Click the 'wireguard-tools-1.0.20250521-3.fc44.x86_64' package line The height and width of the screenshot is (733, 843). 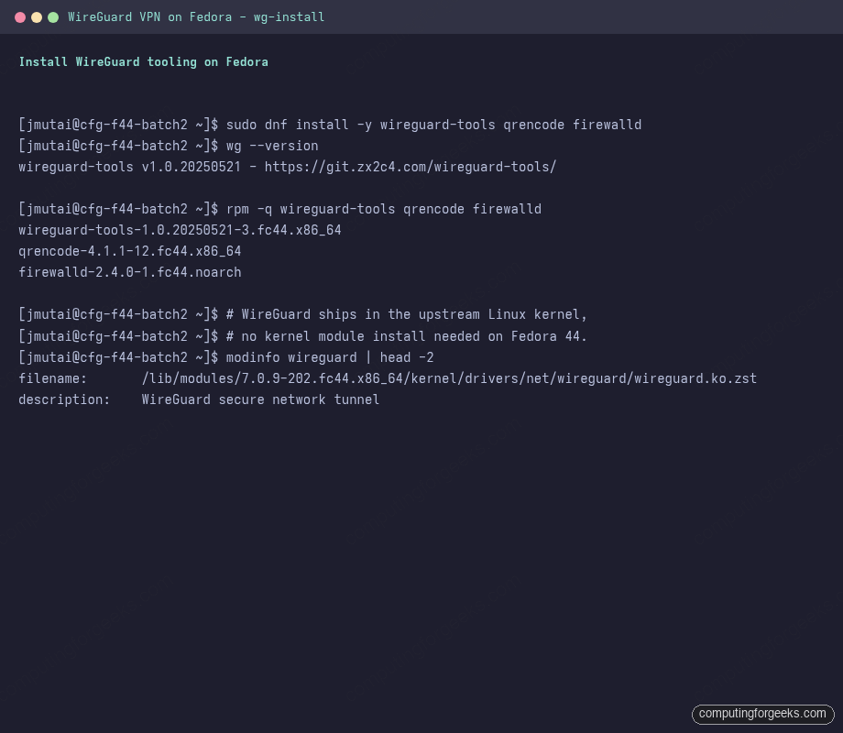pos(181,230)
